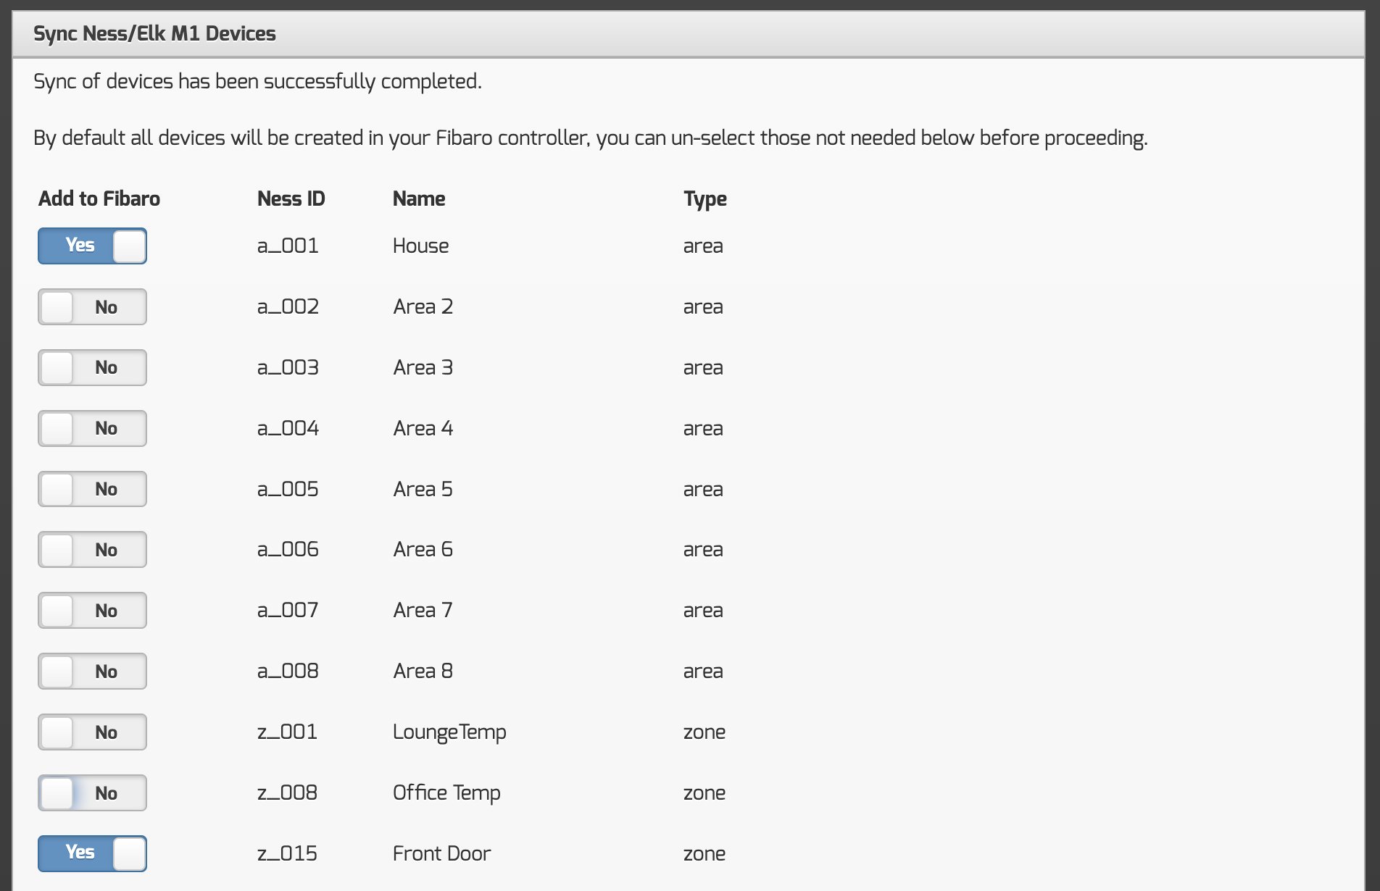Disable the Front Door zone toggle
Viewport: 1380px width, 891px height.
(92, 853)
